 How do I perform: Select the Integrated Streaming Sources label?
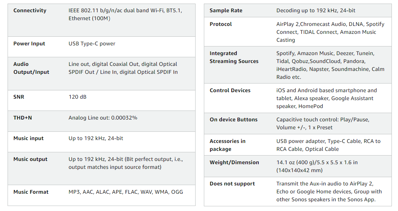click(x=234, y=57)
